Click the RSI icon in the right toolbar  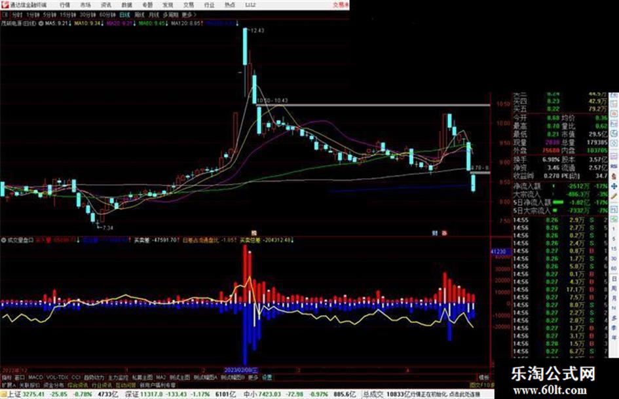614,167
